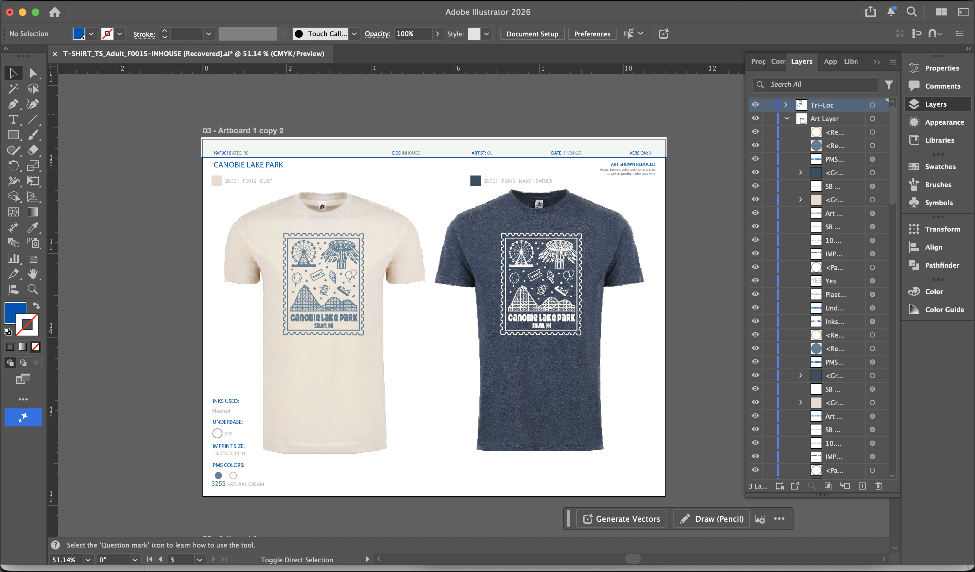This screenshot has width=975, height=572.
Task: Activate the Type tool
Action: click(x=13, y=119)
